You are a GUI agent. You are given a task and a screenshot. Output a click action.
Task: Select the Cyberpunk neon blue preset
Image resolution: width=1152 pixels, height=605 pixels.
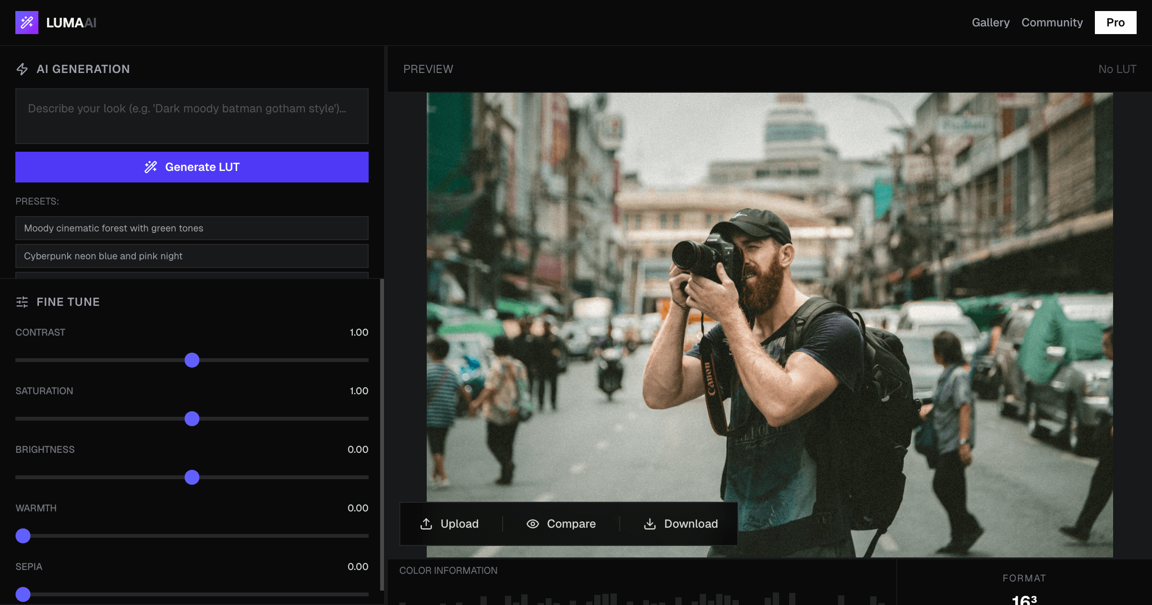192,256
